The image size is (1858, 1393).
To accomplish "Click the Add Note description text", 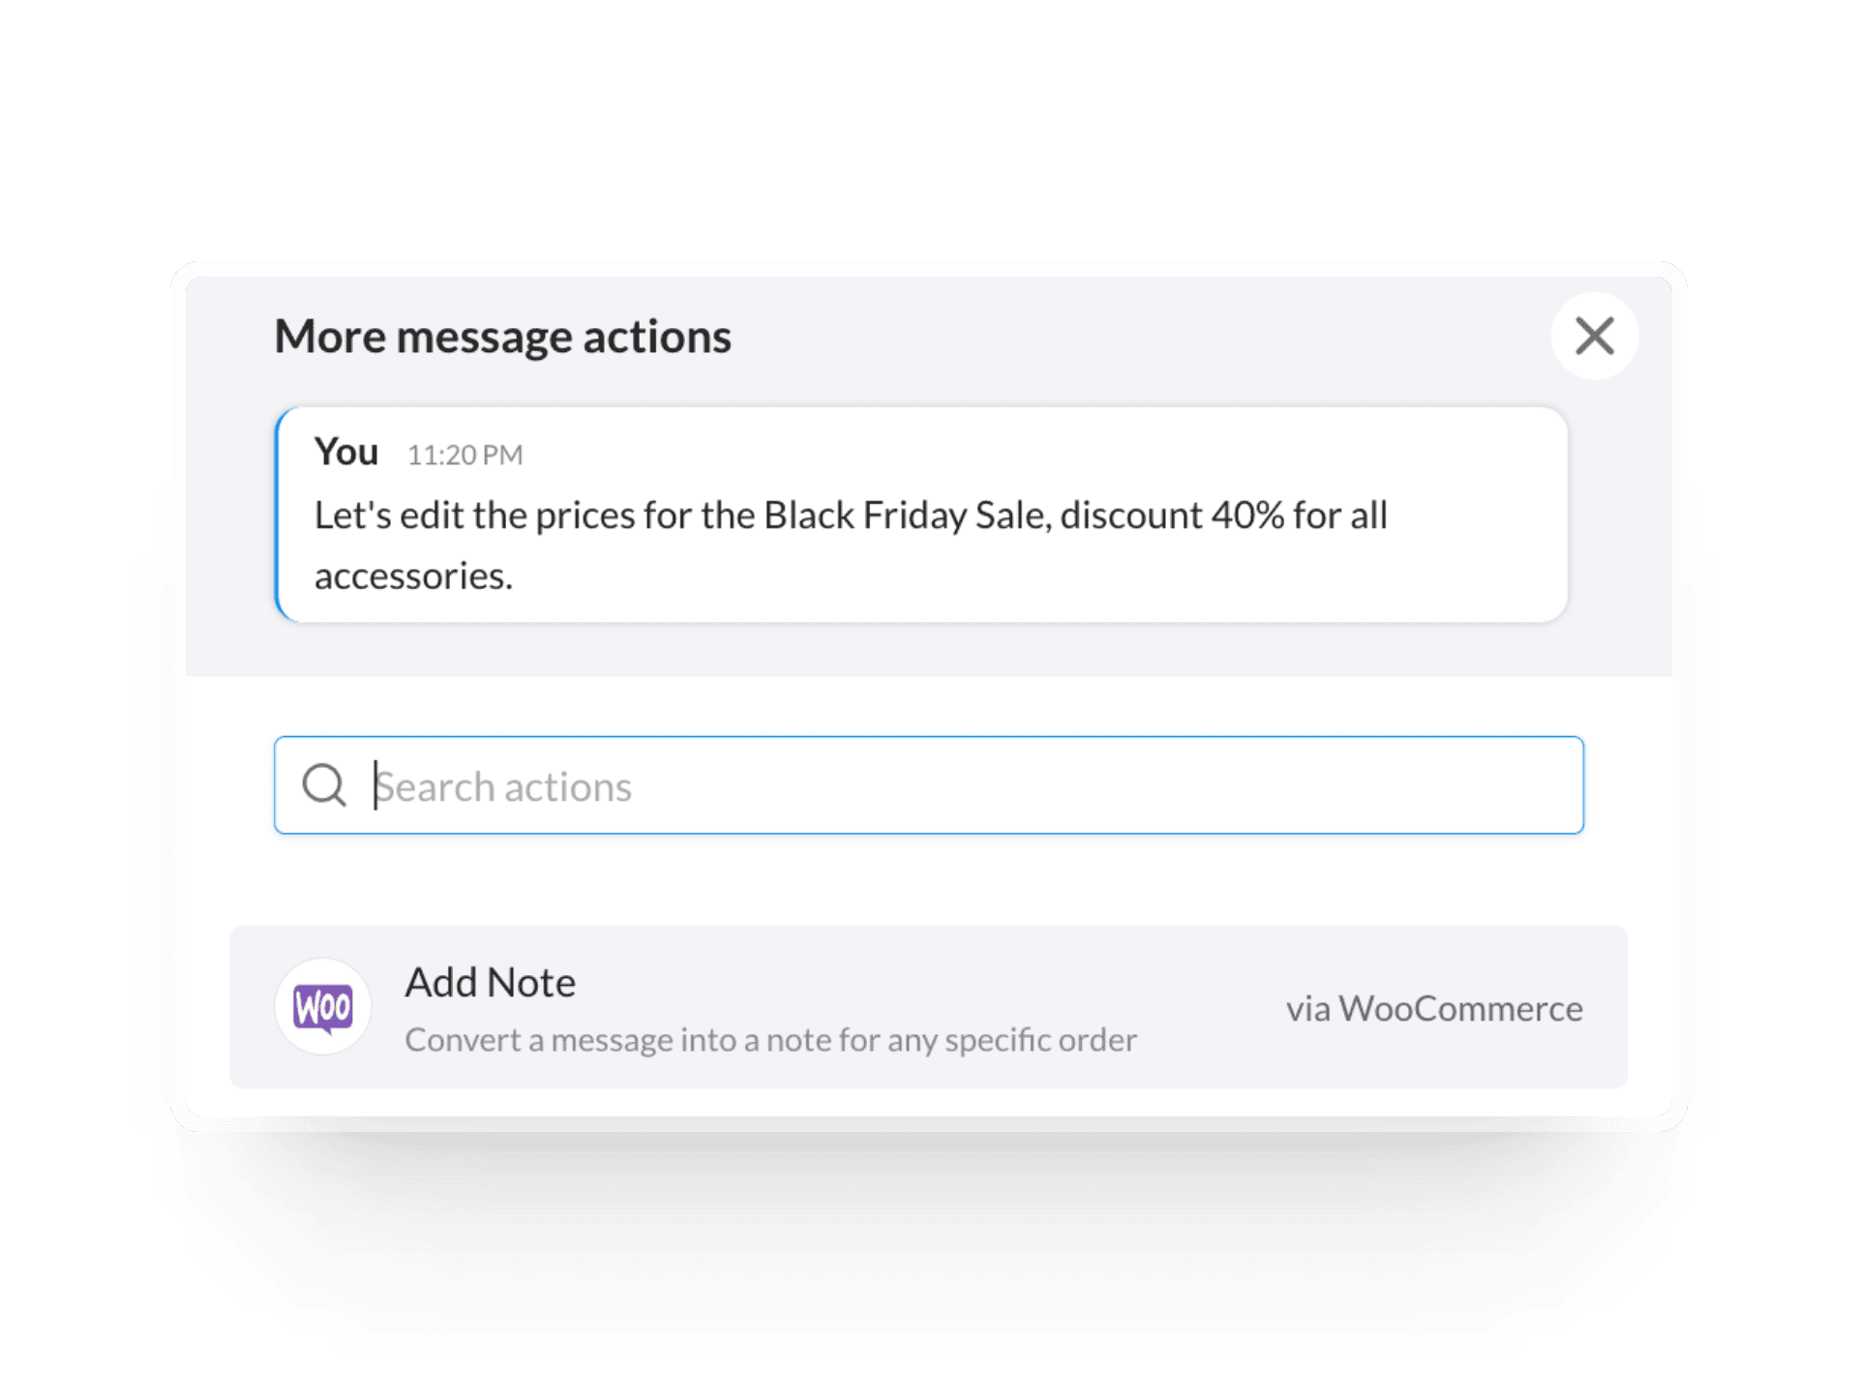I will (x=770, y=1040).
